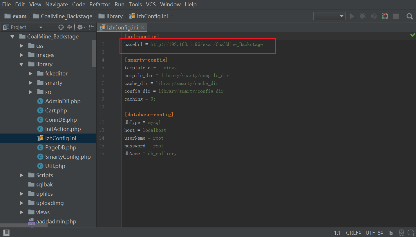Select Cart.php in project tree
This screenshot has height=237, width=416.
pyautogui.click(x=52, y=110)
